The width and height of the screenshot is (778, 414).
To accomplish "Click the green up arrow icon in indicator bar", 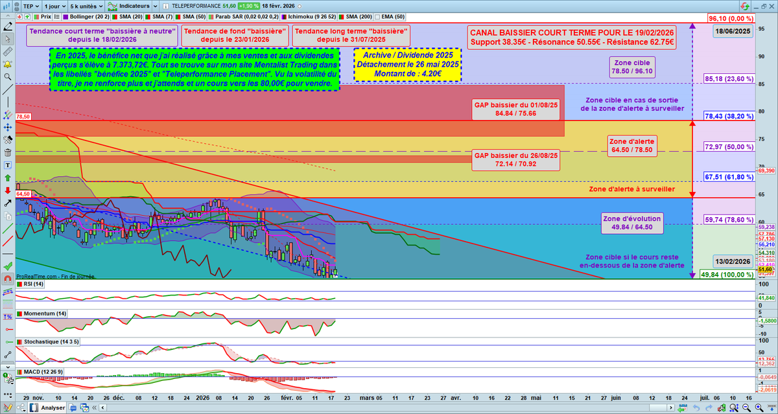I will click(27, 16).
